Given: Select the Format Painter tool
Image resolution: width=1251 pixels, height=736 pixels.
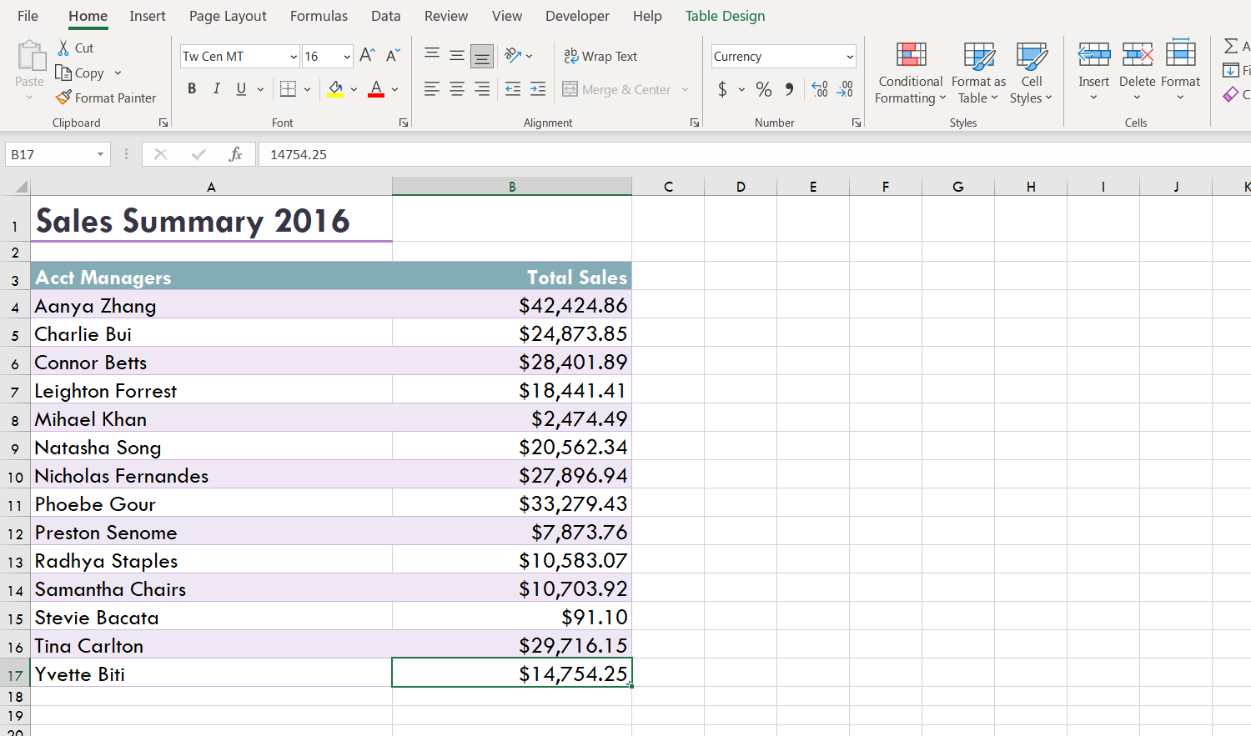Looking at the screenshot, I should point(106,98).
